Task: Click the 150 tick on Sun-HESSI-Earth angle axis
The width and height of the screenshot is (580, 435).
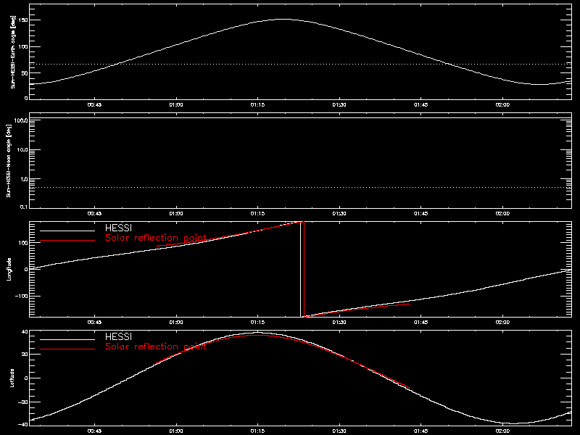Action: (23, 20)
